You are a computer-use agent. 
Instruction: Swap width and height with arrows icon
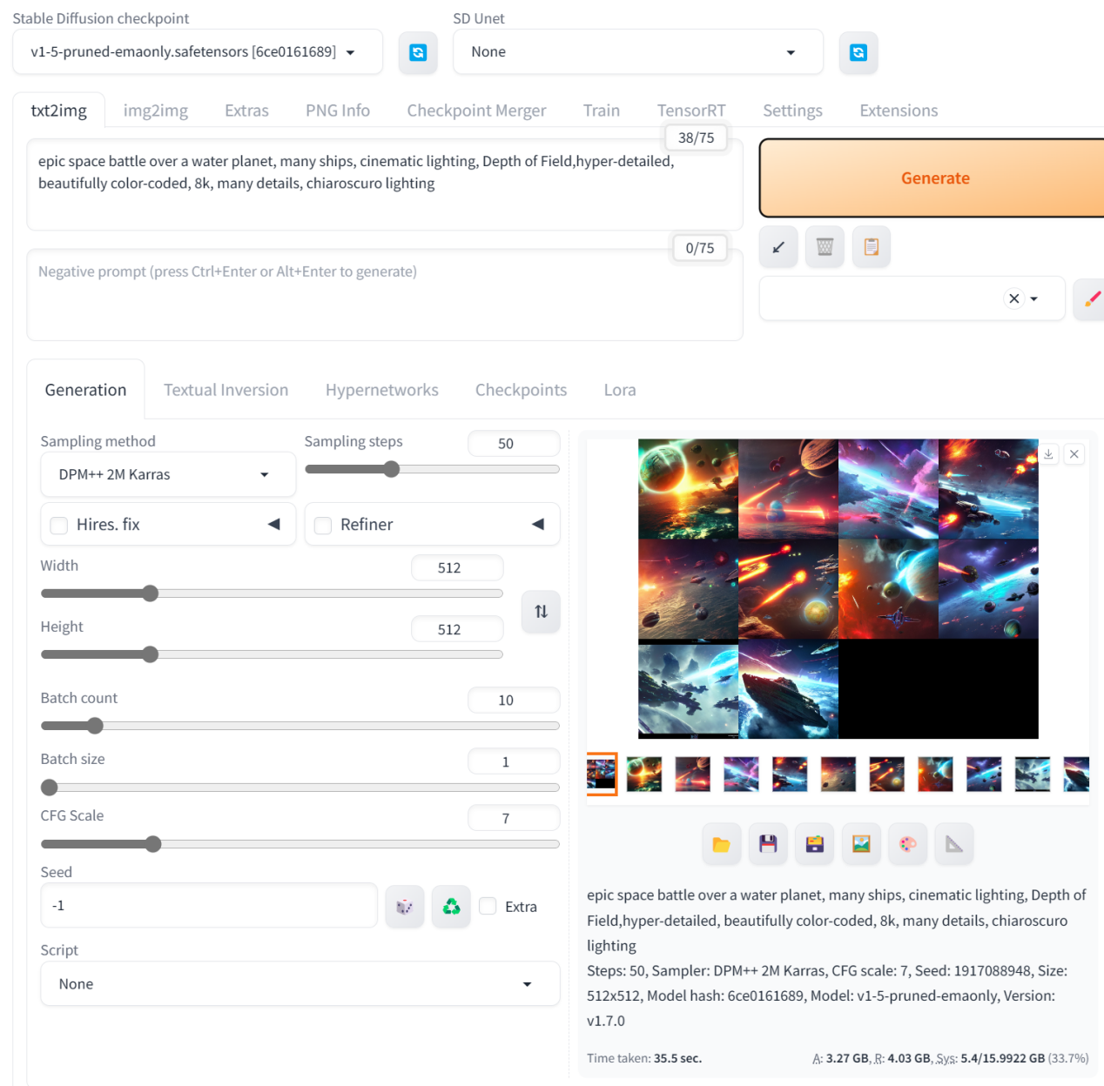click(541, 612)
